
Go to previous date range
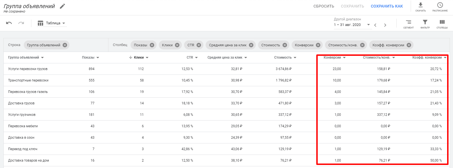point(375,25)
